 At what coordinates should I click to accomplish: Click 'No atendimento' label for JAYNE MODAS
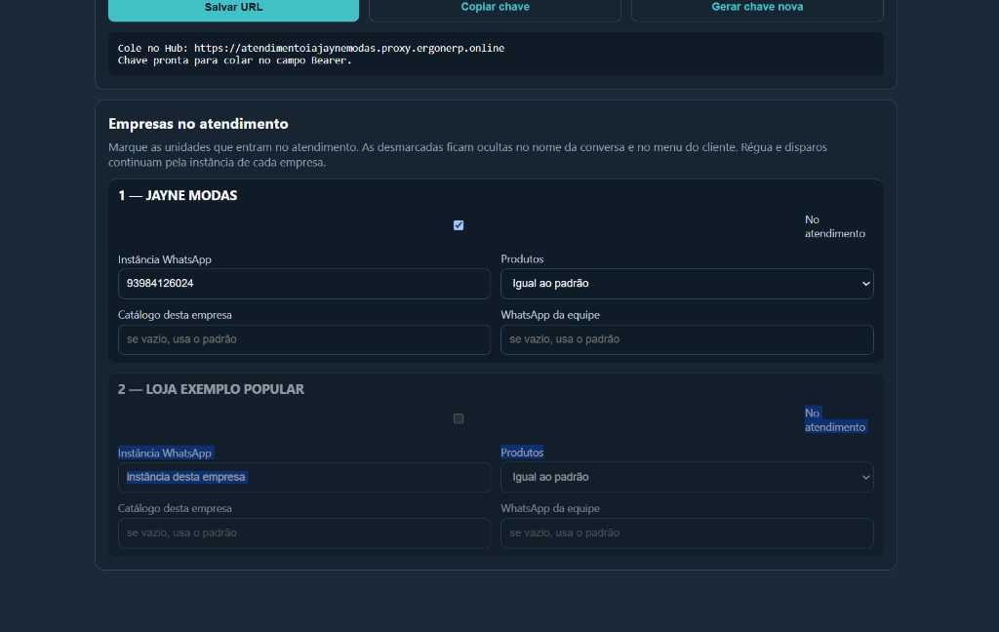[835, 226]
